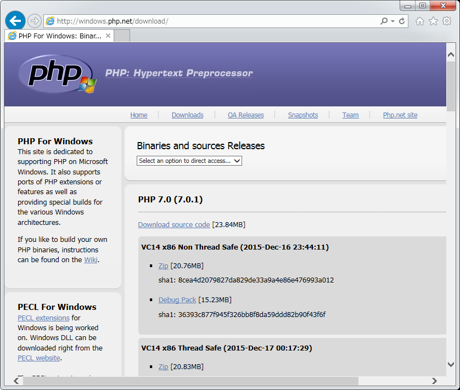
Task: Close the PHP For Windows tab
Action: 108,36
